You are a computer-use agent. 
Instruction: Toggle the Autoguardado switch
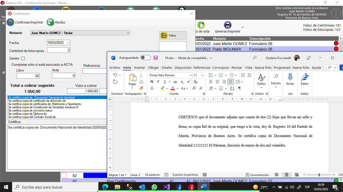point(146,58)
